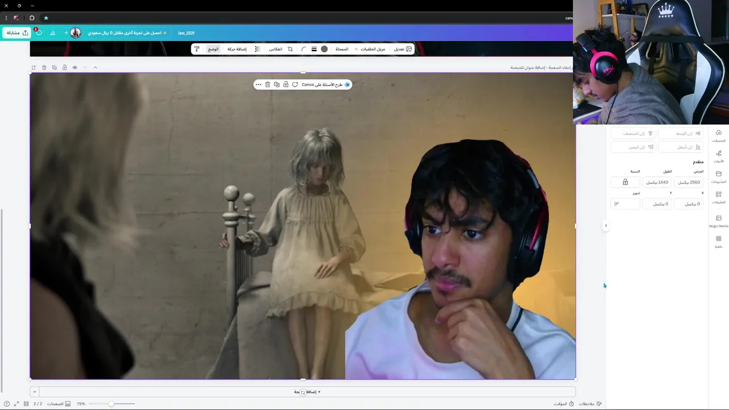
Task: Open the analytics bar chart icon
Action: tap(52, 32)
